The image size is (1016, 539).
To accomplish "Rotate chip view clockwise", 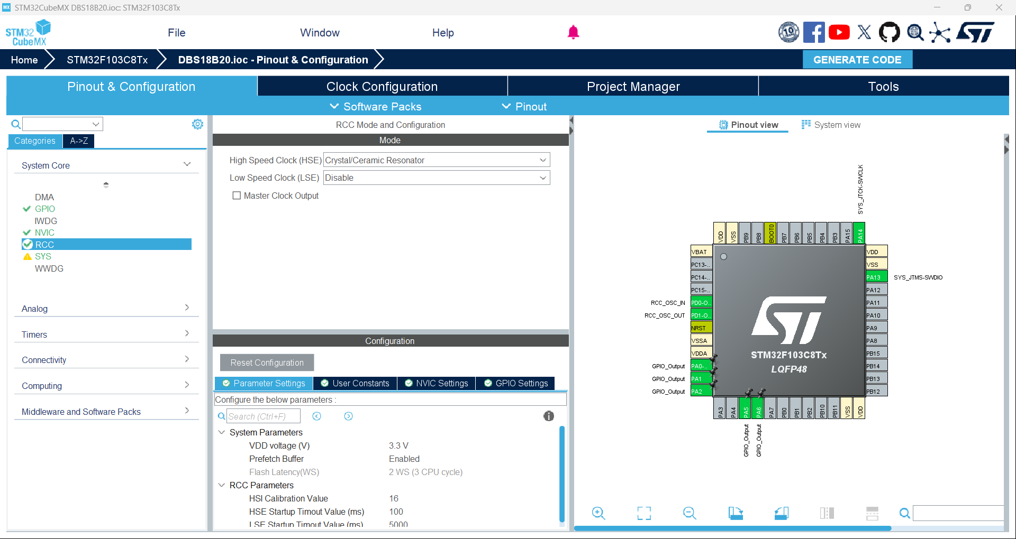I will click(x=736, y=513).
